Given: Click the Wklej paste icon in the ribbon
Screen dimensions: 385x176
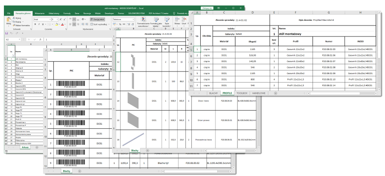Looking at the screenshot, I should (9, 20).
